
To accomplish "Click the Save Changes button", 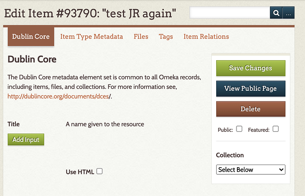I will click(251, 68).
